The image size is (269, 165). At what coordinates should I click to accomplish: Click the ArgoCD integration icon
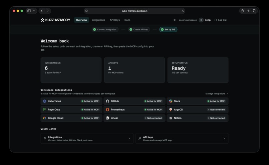(171, 109)
